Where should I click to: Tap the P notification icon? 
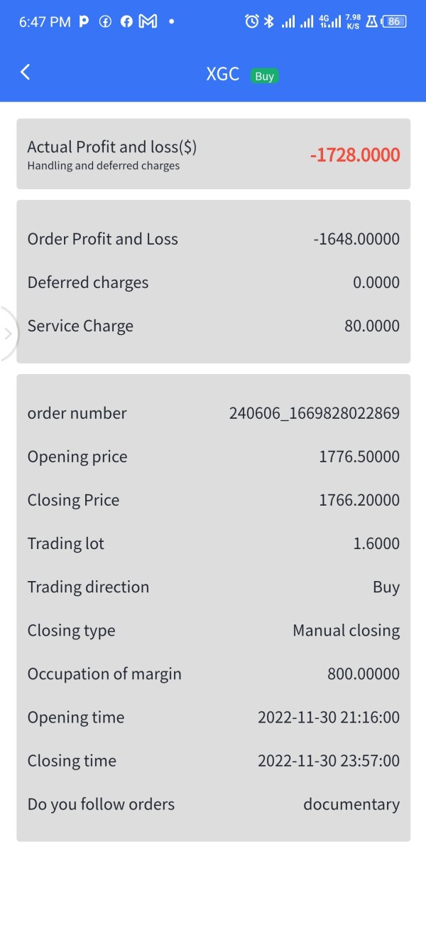(84, 21)
